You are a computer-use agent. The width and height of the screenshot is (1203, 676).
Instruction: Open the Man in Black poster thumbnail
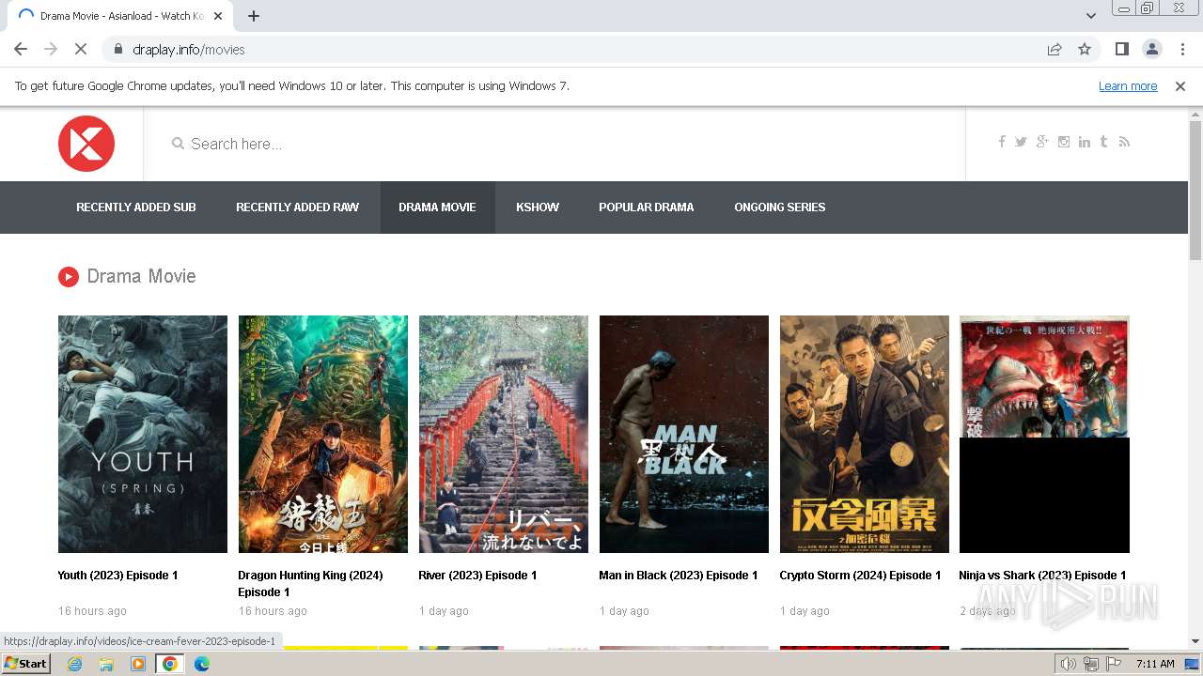pos(684,434)
